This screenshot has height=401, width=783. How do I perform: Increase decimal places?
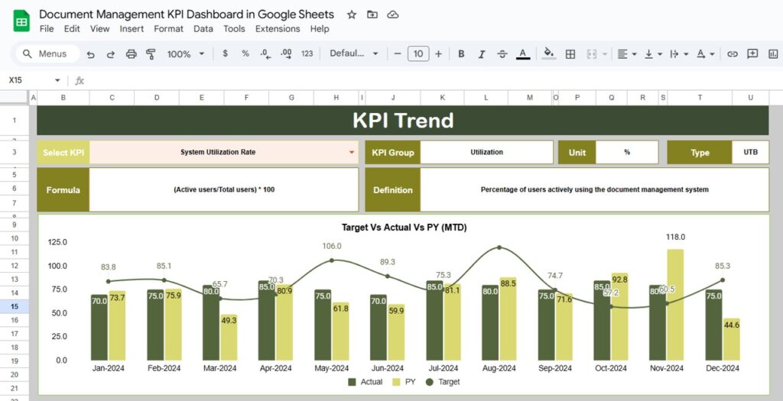click(x=286, y=54)
